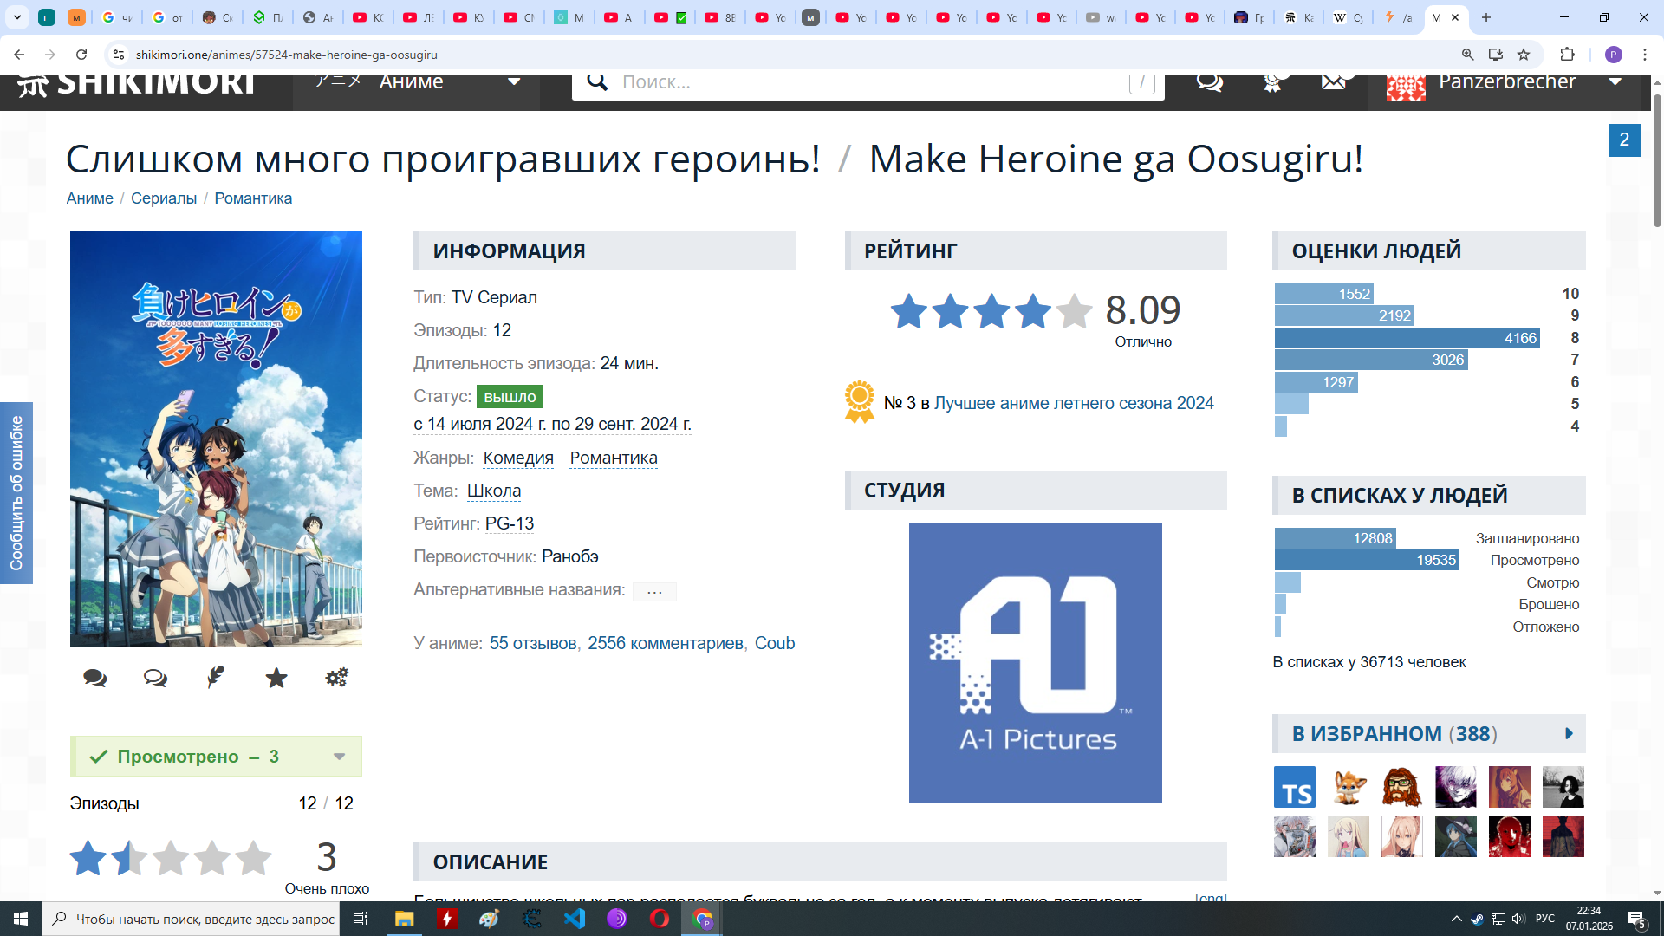Click the feather quill review icon

click(x=216, y=677)
